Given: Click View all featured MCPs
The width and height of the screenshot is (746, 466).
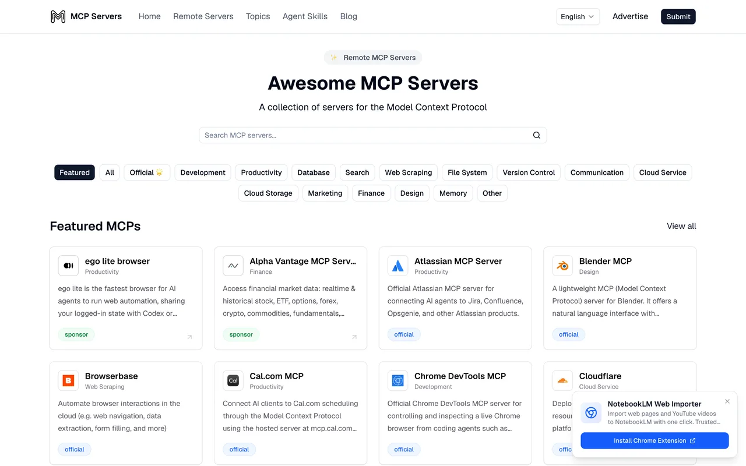Looking at the screenshot, I should point(681,226).
